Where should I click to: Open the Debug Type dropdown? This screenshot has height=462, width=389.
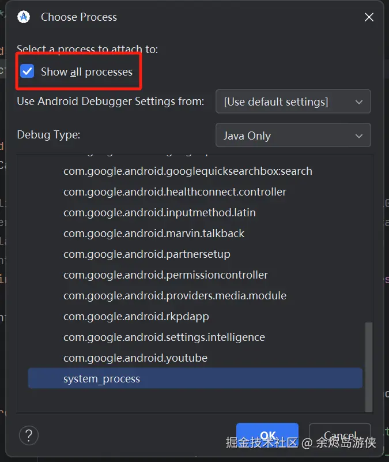293,135
